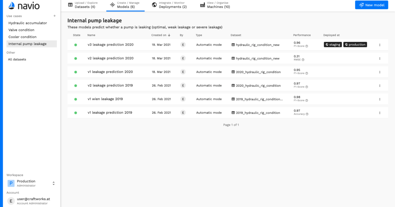Click the Name column header
The height and width of the screenshot is (207, 395).
91,35
